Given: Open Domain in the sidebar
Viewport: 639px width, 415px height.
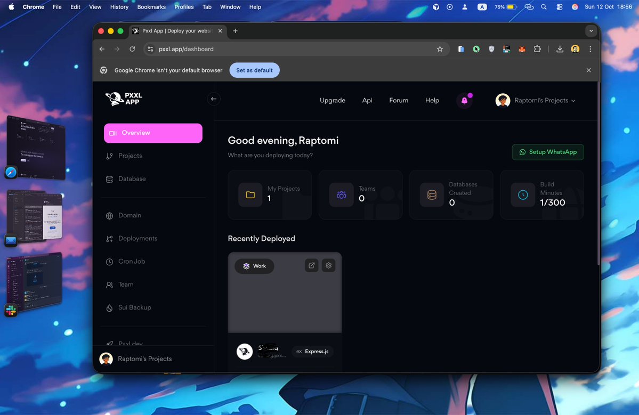Looking at the screenshot, I should (130, 215).
